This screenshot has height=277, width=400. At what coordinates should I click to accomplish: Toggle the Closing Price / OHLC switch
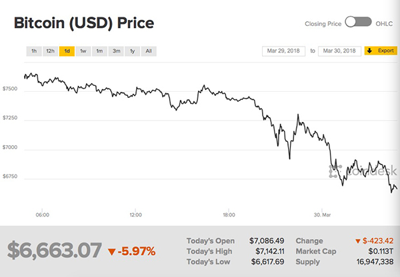click(x=359, y=22)
